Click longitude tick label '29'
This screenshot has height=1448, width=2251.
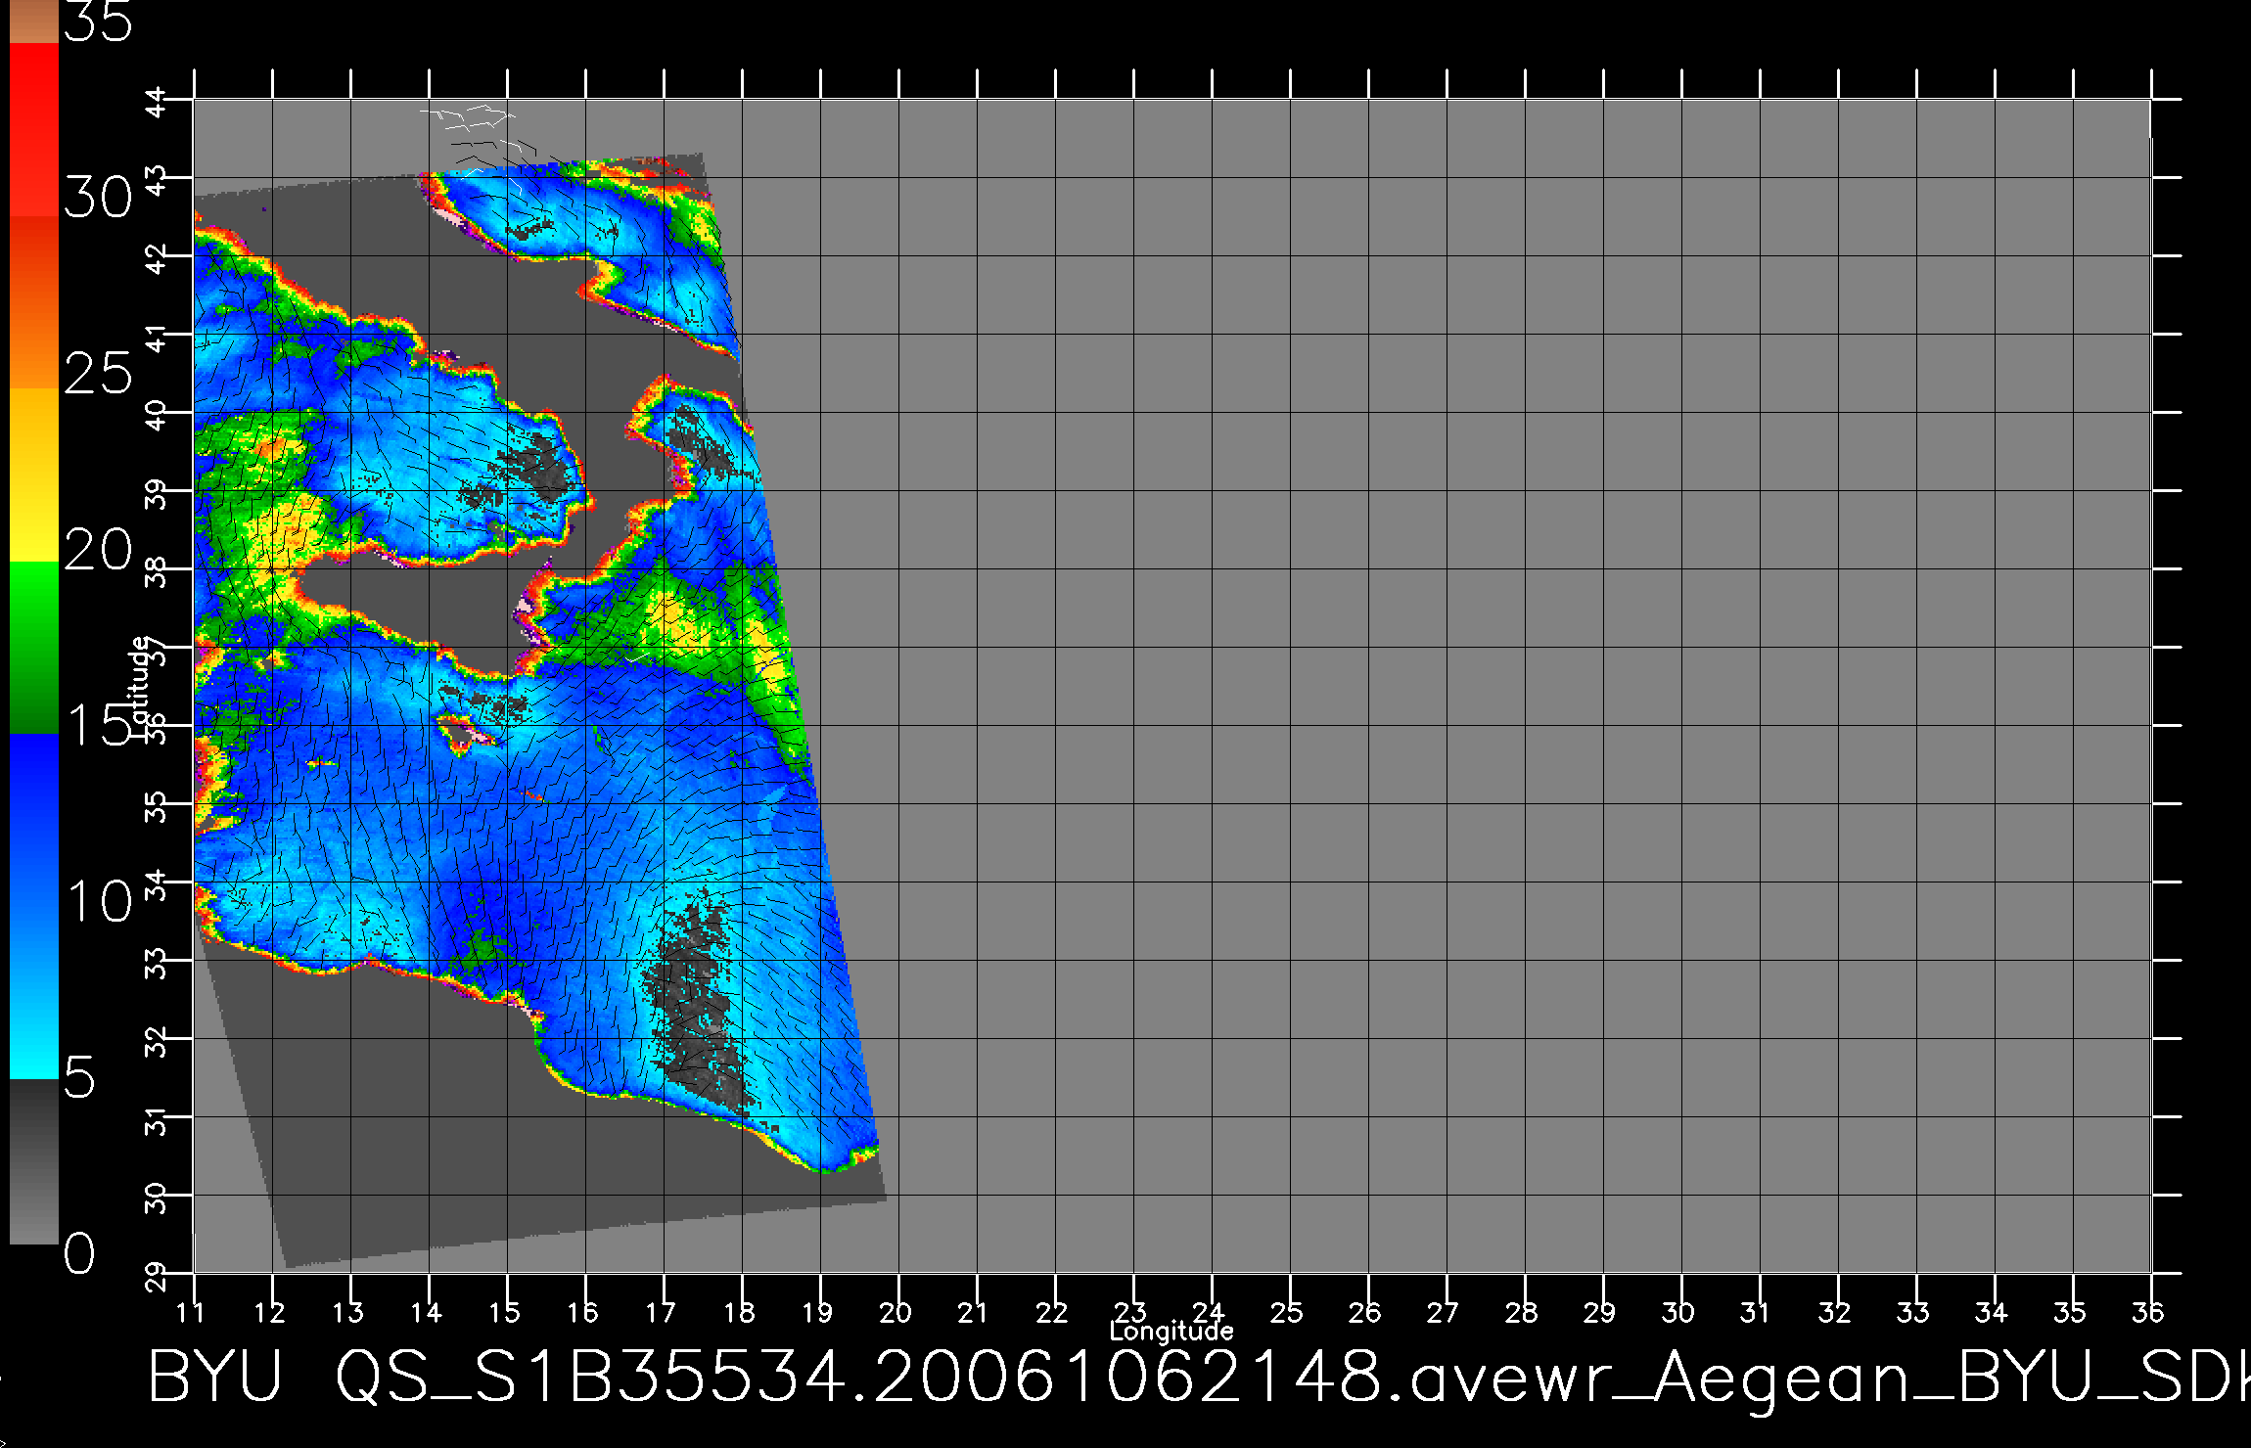pyautogui.click(x=1600, y=1312)
